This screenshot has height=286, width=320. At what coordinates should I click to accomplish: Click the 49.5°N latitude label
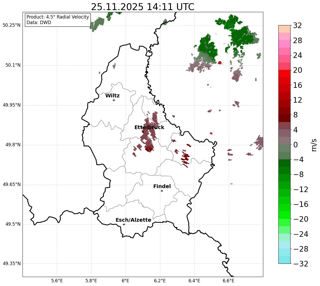(13, 224)
